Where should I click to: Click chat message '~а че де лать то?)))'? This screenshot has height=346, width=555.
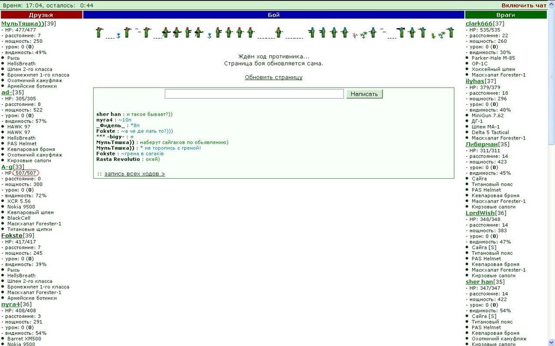147,132
